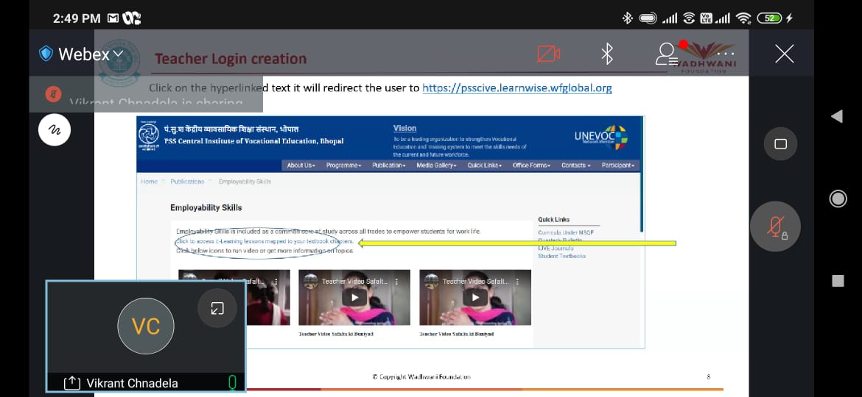862x397 pixels.
Task: Tap the annotate squiggle button
Action: point(55,130)
